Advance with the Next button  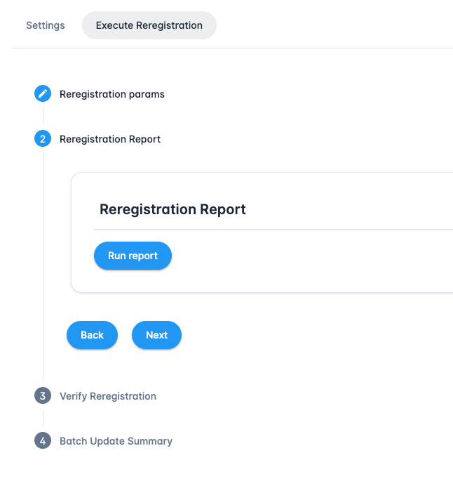pyautogui.click(x=156, y=335)
